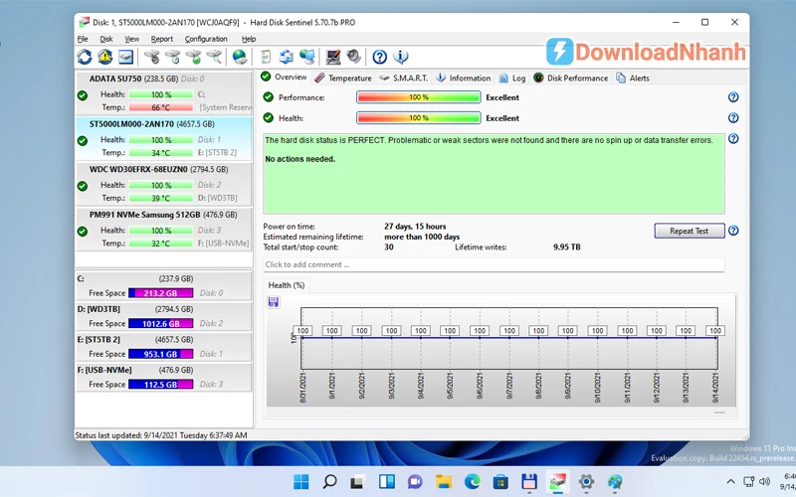Open Disk menu
The image size is (796, 497).
point(106,39)
